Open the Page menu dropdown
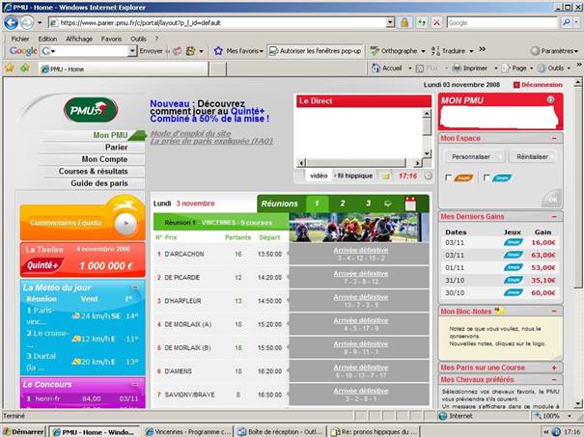This screenshot has height=437, width=584. coord(532,68)
